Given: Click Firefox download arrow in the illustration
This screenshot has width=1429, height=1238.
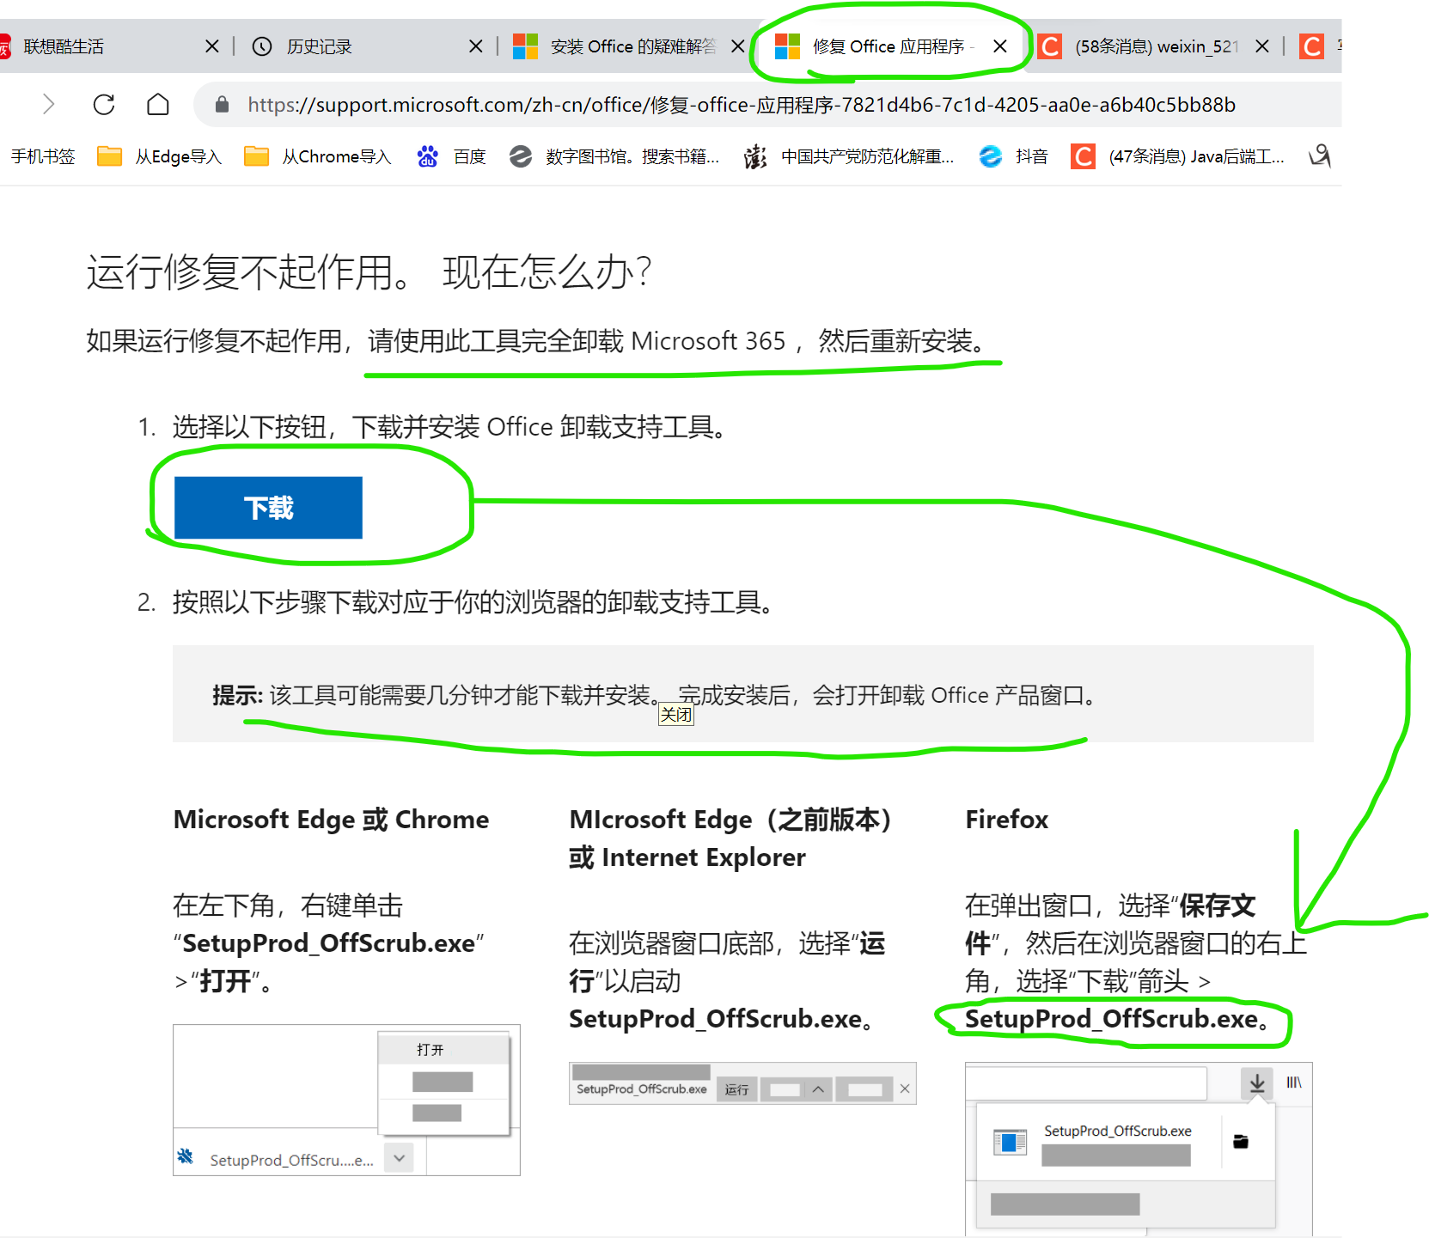Looking at the screenshot, I should pyautogui.click(x=1257, y=1083).
